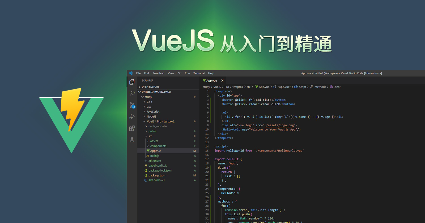Click the cube icon before clear breadcrumb
The height and width of the screenshot is (223, 425).
click(331, 87)
